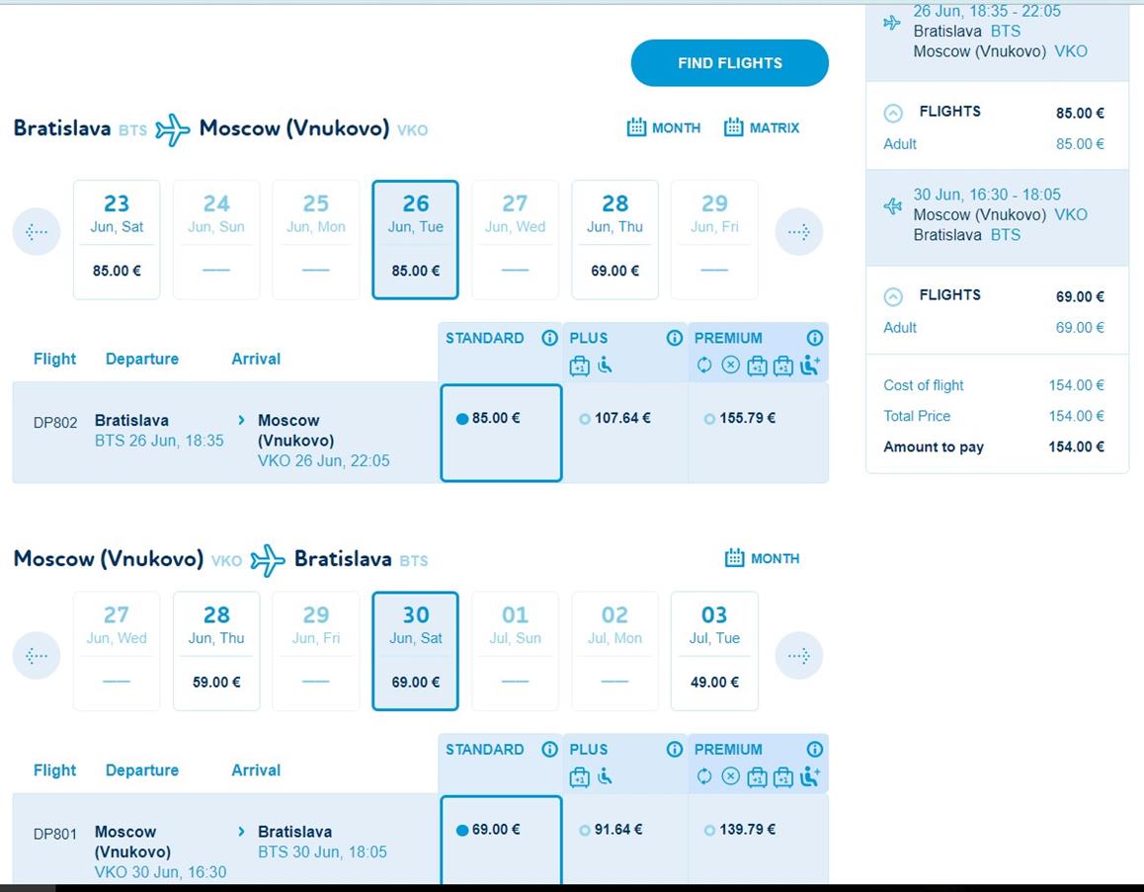1144x892 pixels.
Task: Click the PLUS seat icon on return flight
Action: (x=605, y=776)
